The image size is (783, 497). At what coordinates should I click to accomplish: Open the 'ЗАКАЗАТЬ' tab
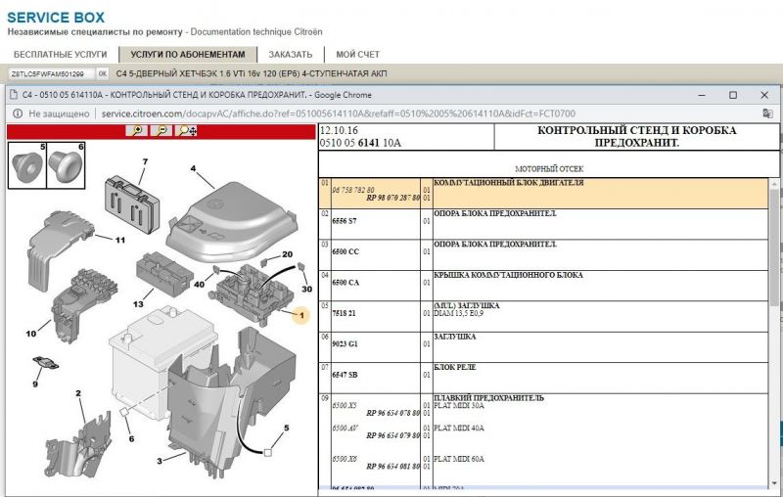click(x=291, y=54)
